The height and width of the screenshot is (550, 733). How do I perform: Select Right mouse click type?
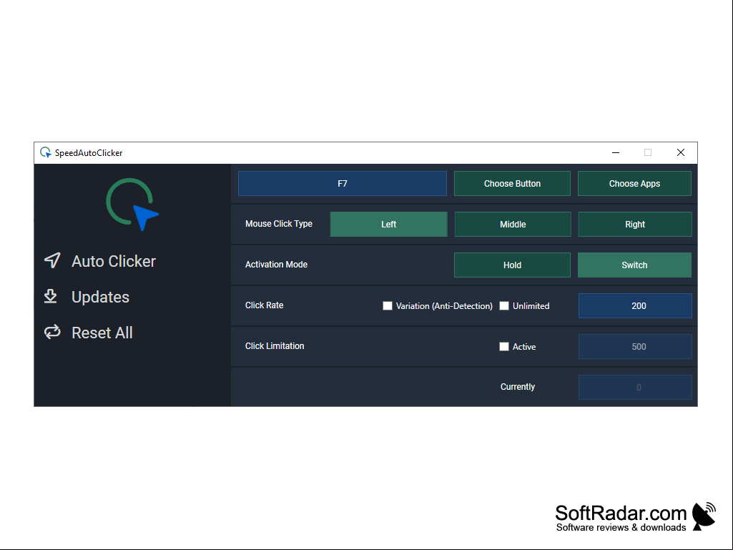(635, 224)
